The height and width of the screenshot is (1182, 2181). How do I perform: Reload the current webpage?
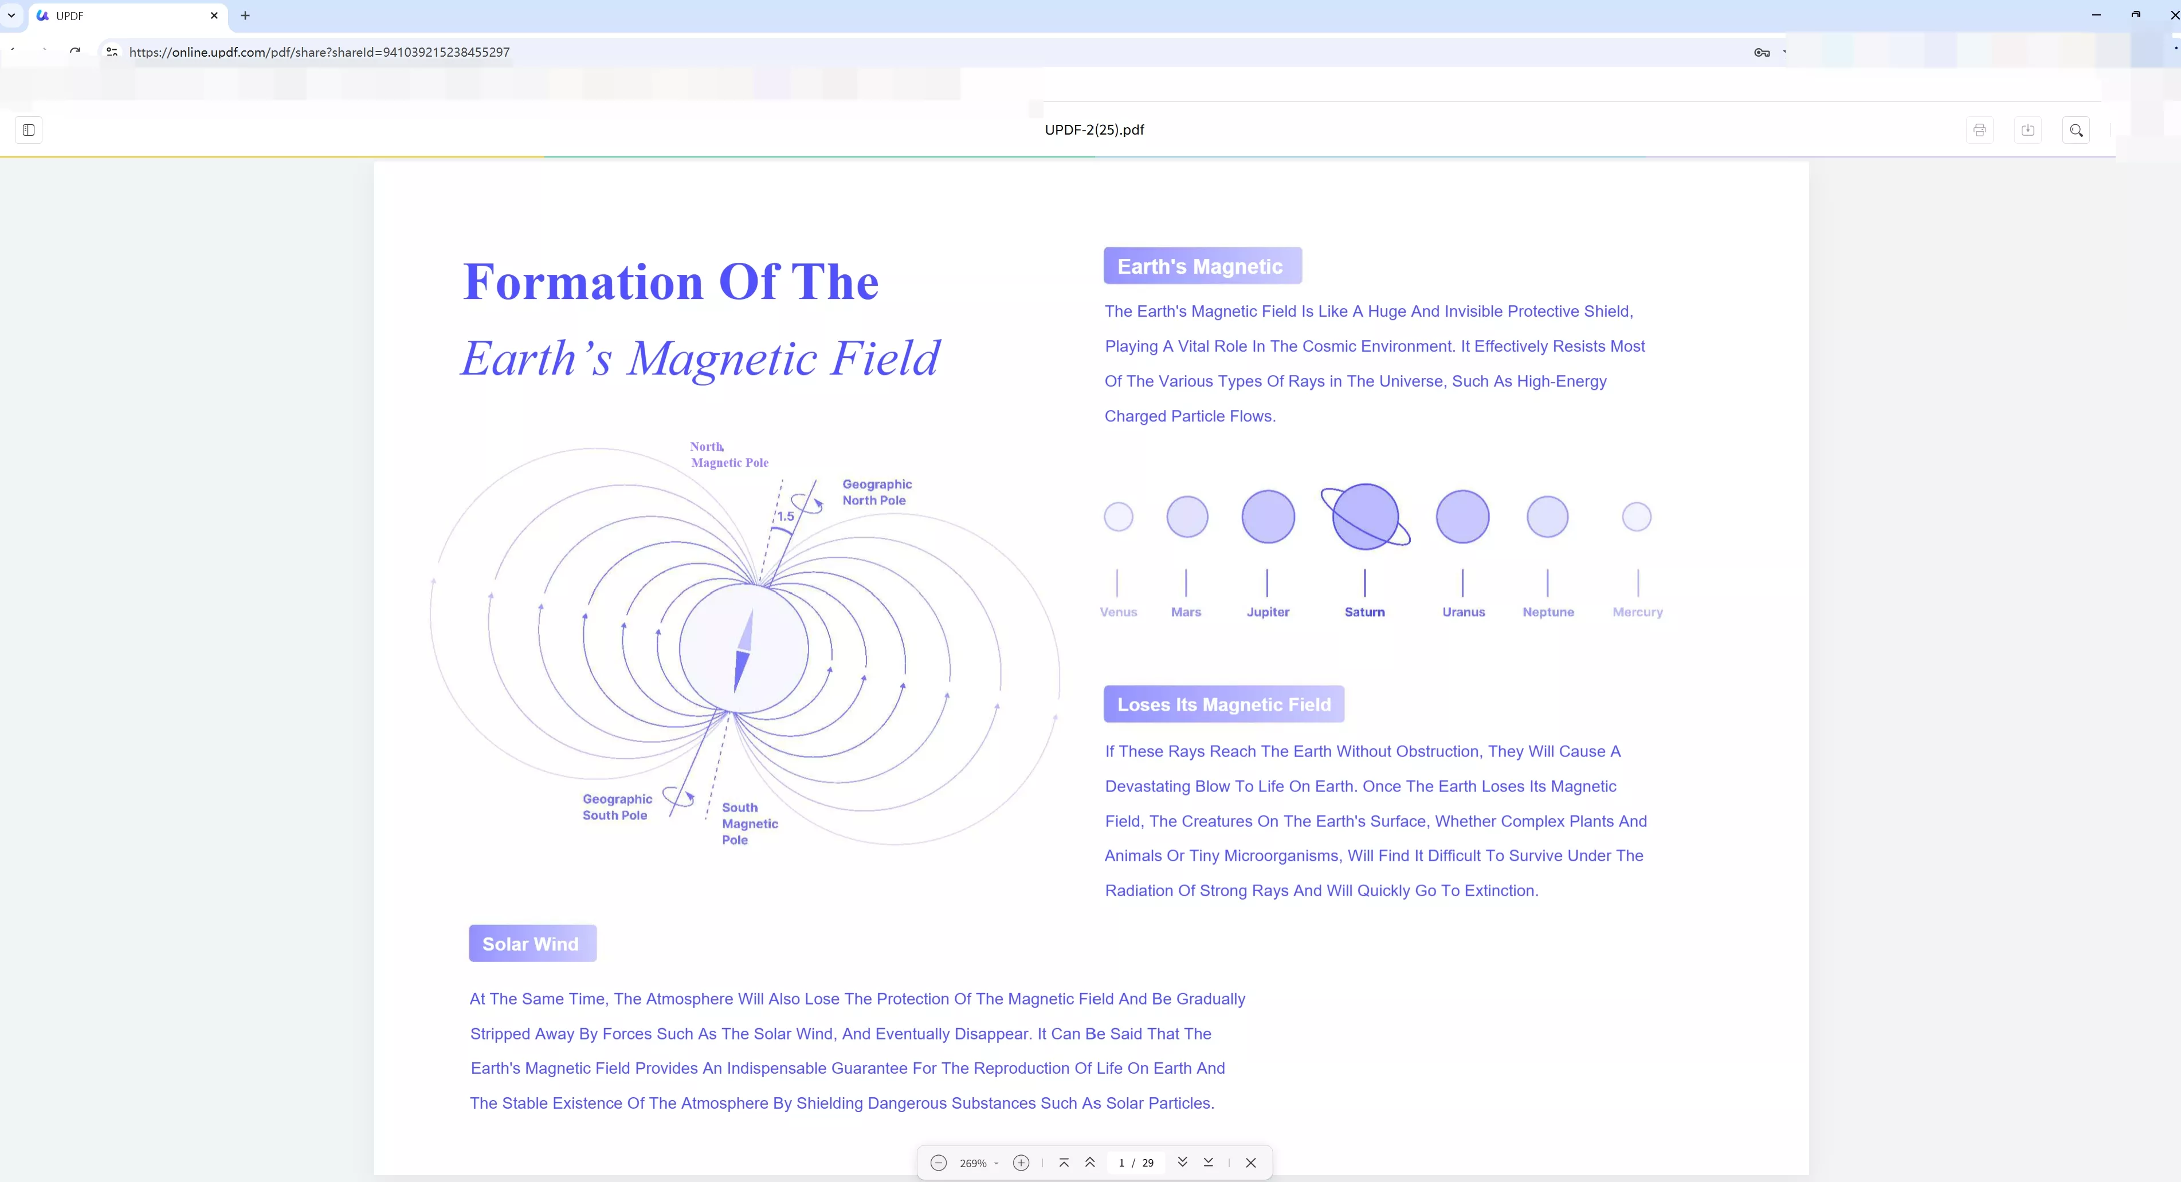pos(75,51)
